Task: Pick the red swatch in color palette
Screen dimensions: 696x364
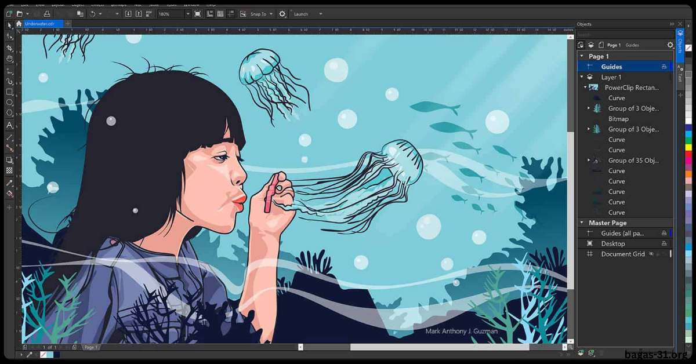Action: tap(688, 155)
